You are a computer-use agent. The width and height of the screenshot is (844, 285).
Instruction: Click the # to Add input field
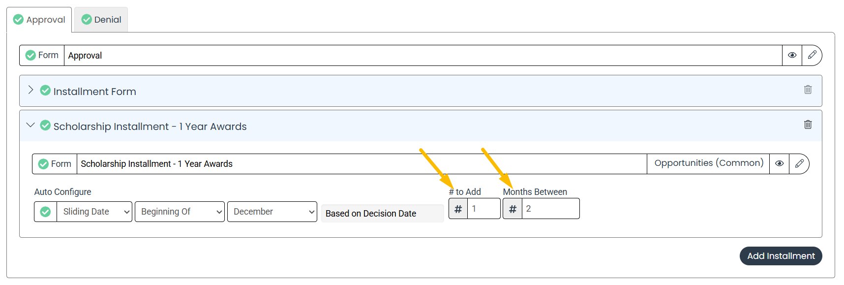tap(483, 209)
